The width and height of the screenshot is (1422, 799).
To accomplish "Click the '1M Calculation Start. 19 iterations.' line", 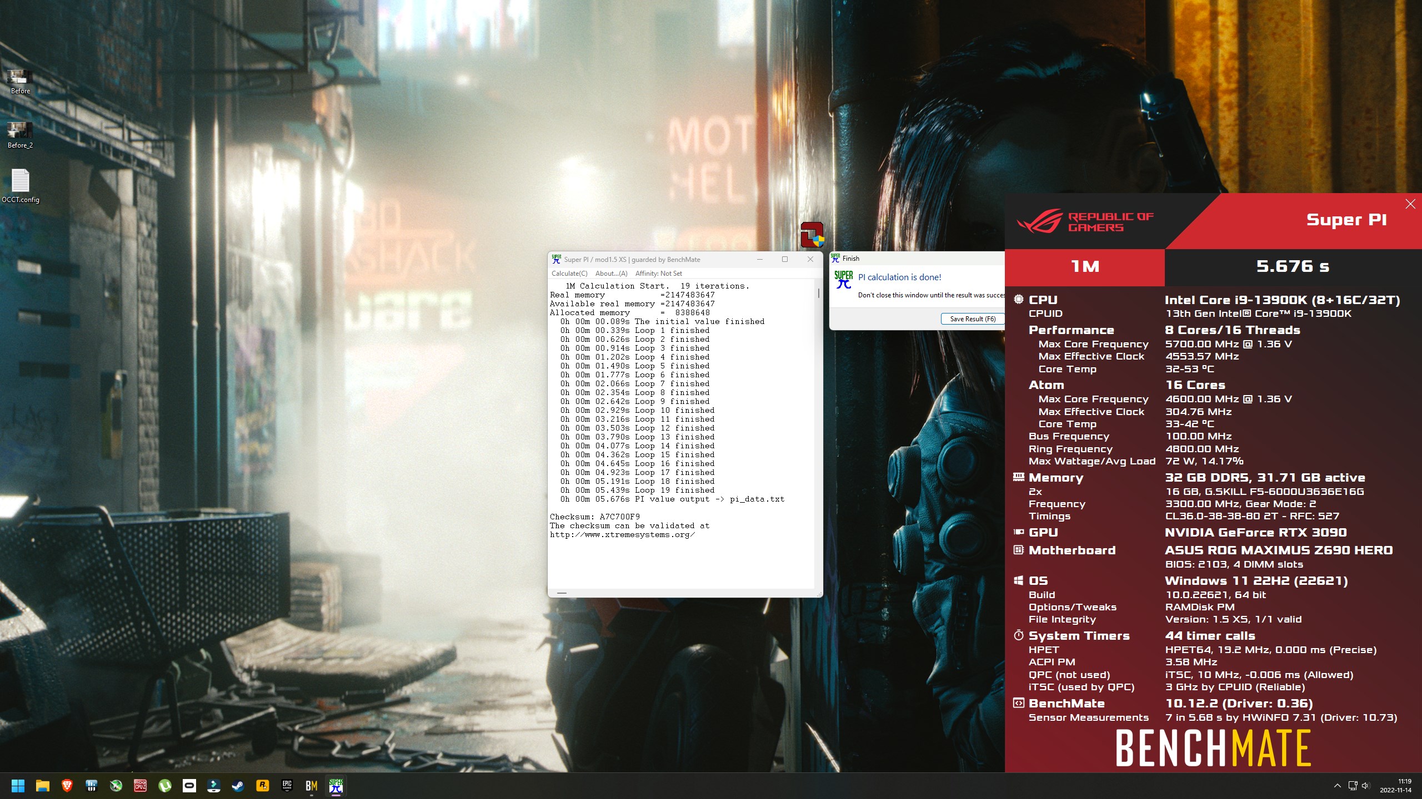I will [x=657, y=286].
